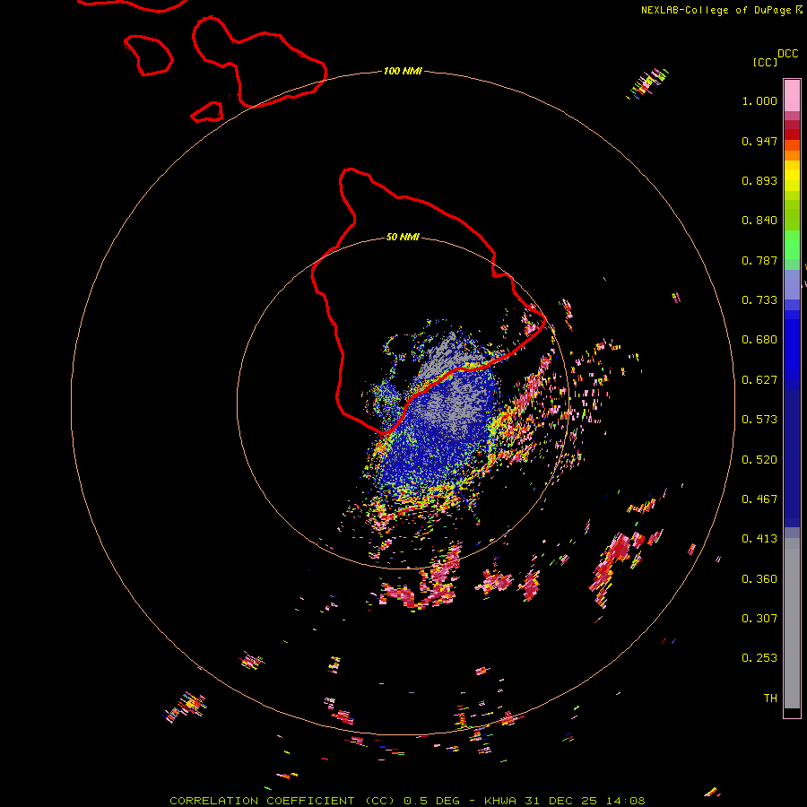Click the 0.467 color scale value

[x=759, y=499]
